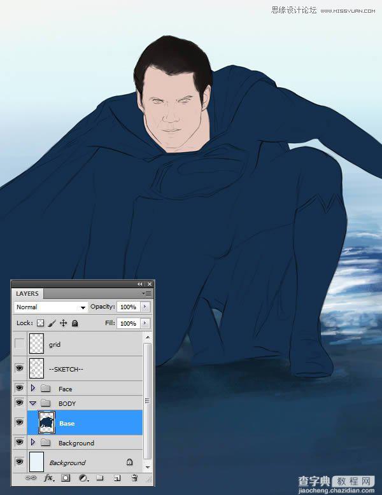The image size is (382, 495).
Task: Expand the Face group
Action: (33, 388)
